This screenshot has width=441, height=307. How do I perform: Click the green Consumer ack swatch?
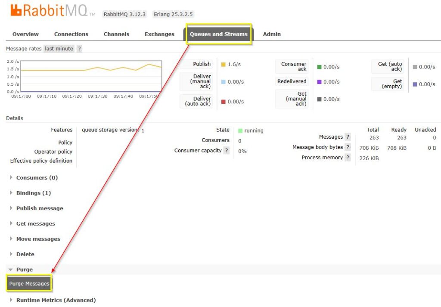click(319, 67)
